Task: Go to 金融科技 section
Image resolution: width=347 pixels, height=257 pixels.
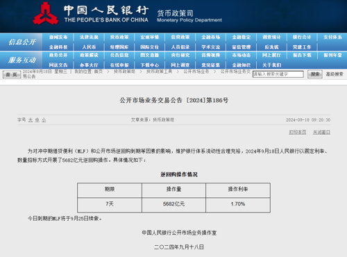Action: coord(58,47)
